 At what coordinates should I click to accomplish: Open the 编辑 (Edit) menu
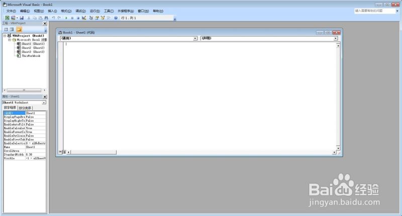coord(25,11)
